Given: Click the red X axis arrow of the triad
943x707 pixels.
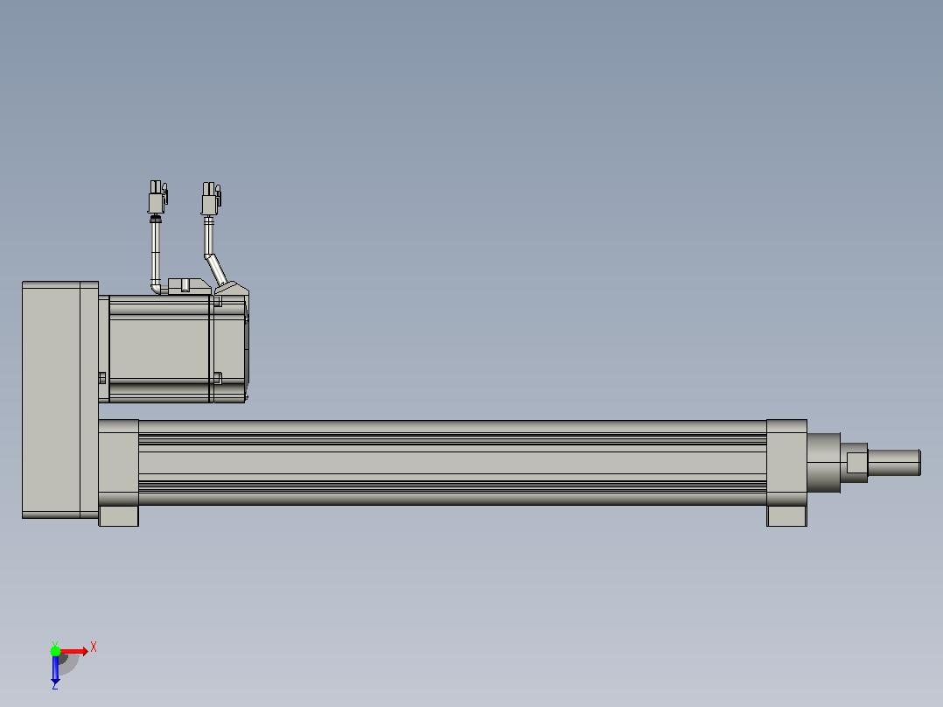Looking at the screenshot, I should (x=74, y=651).
